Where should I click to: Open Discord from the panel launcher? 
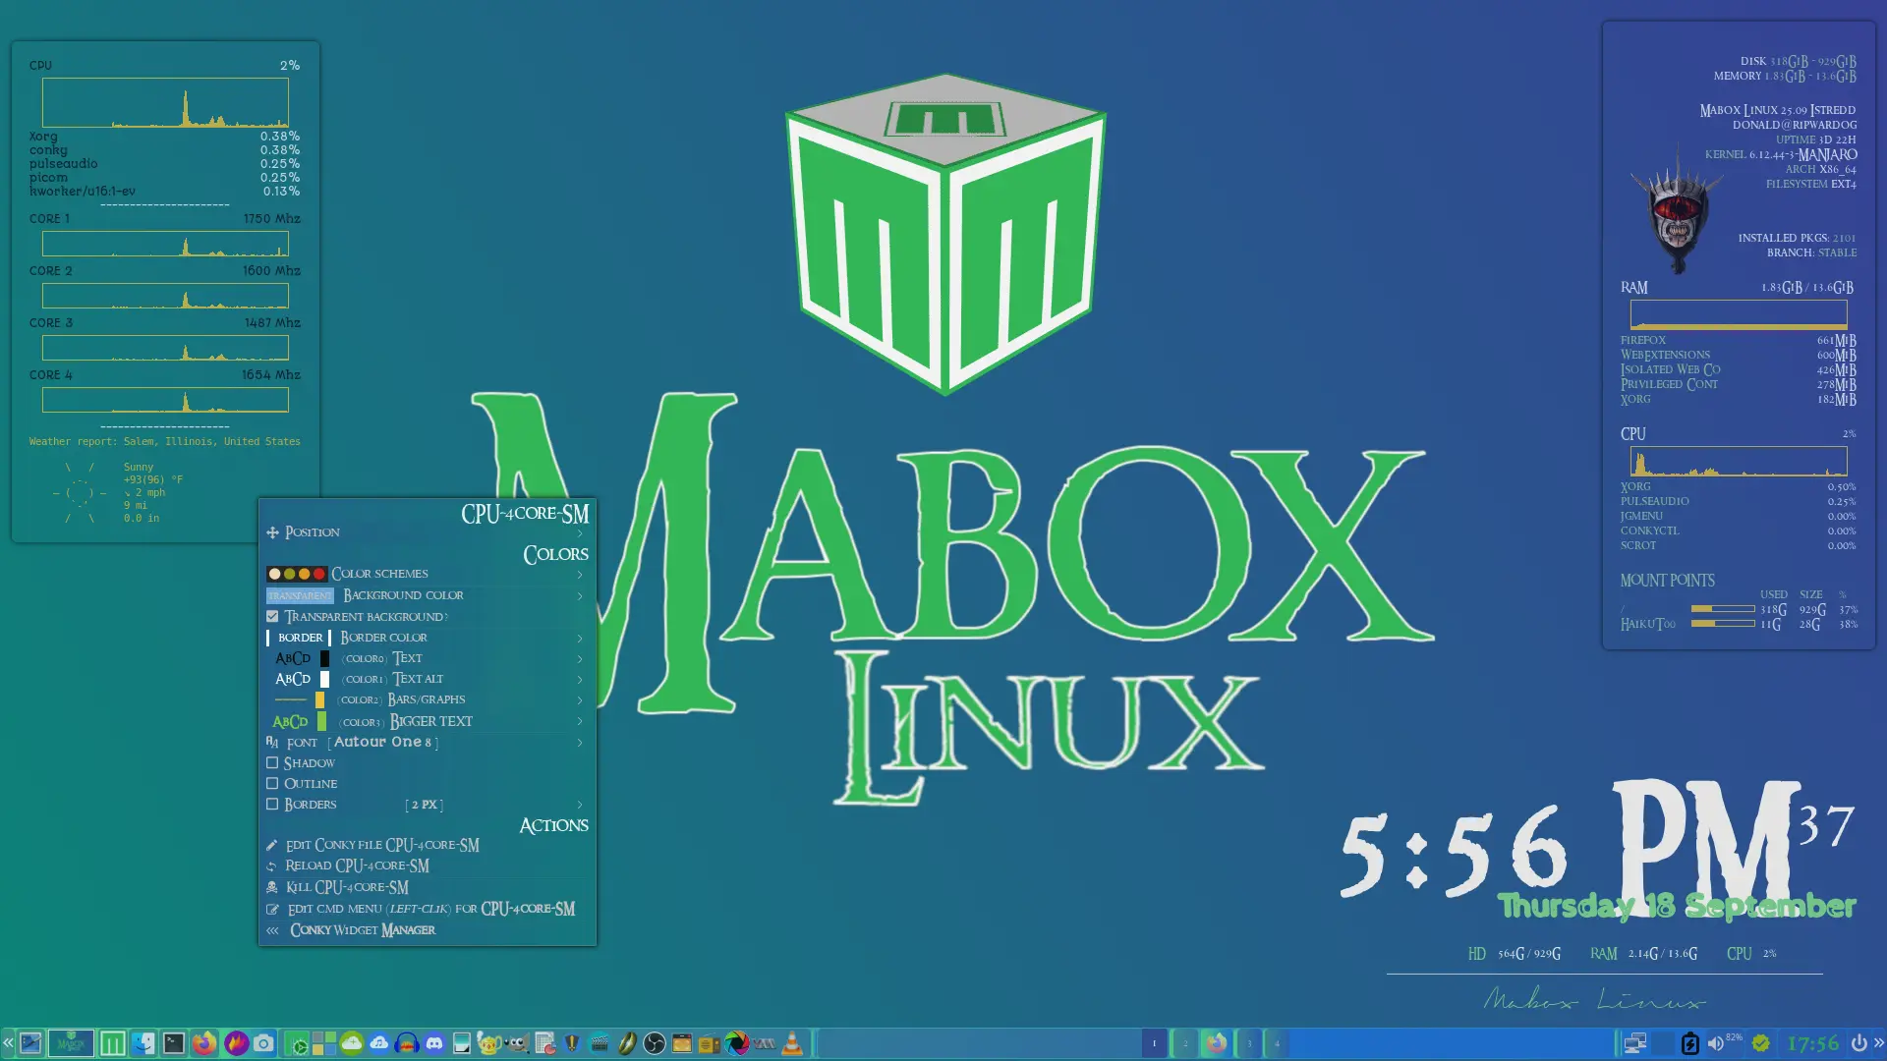(434, 1043)
